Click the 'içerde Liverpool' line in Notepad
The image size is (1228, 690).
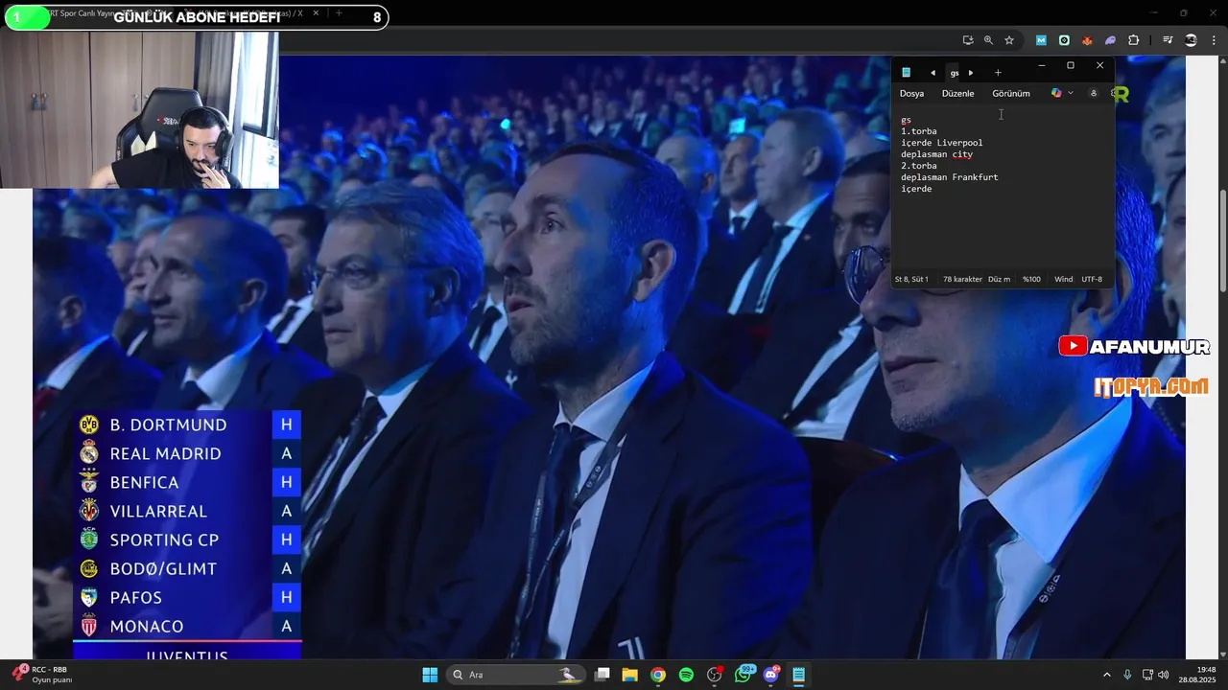coord(941,143)
